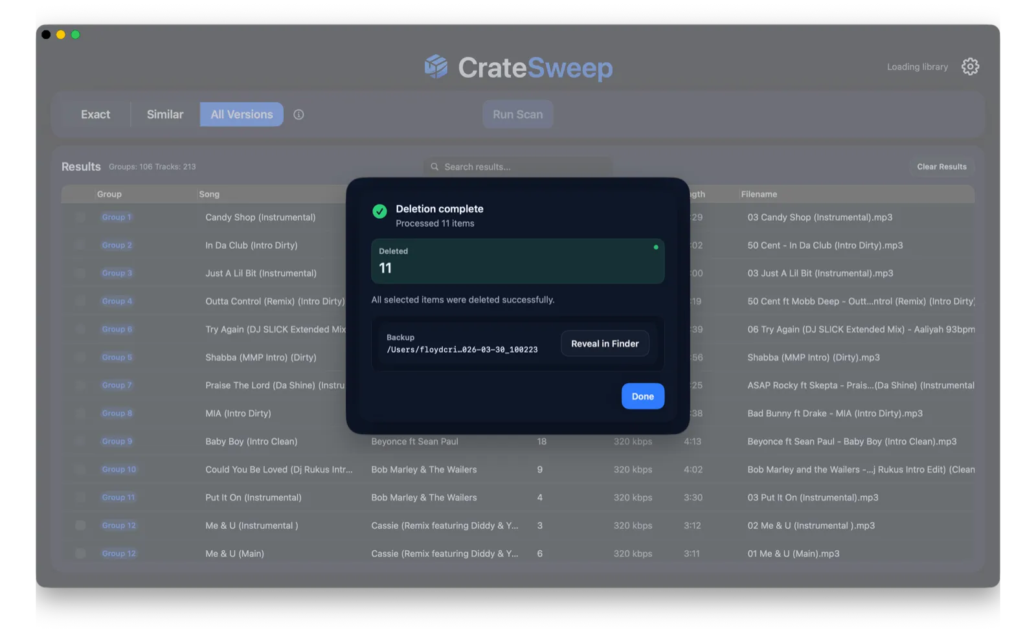Tick the checkbox for Group 3 row

click(80, 273)
